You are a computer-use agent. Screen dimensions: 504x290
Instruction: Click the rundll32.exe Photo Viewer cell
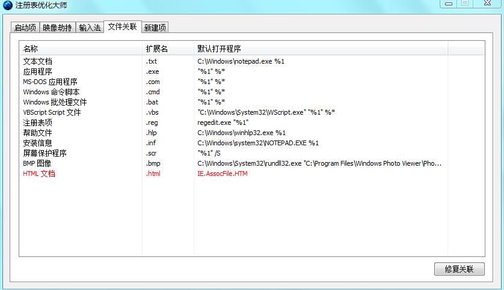point(319,163)
